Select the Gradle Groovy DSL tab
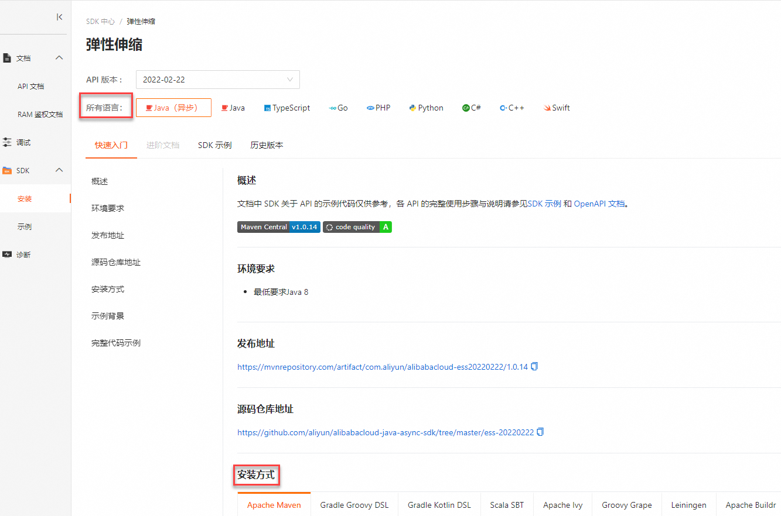Screen dimensions: 781x516 click(354, 505)
